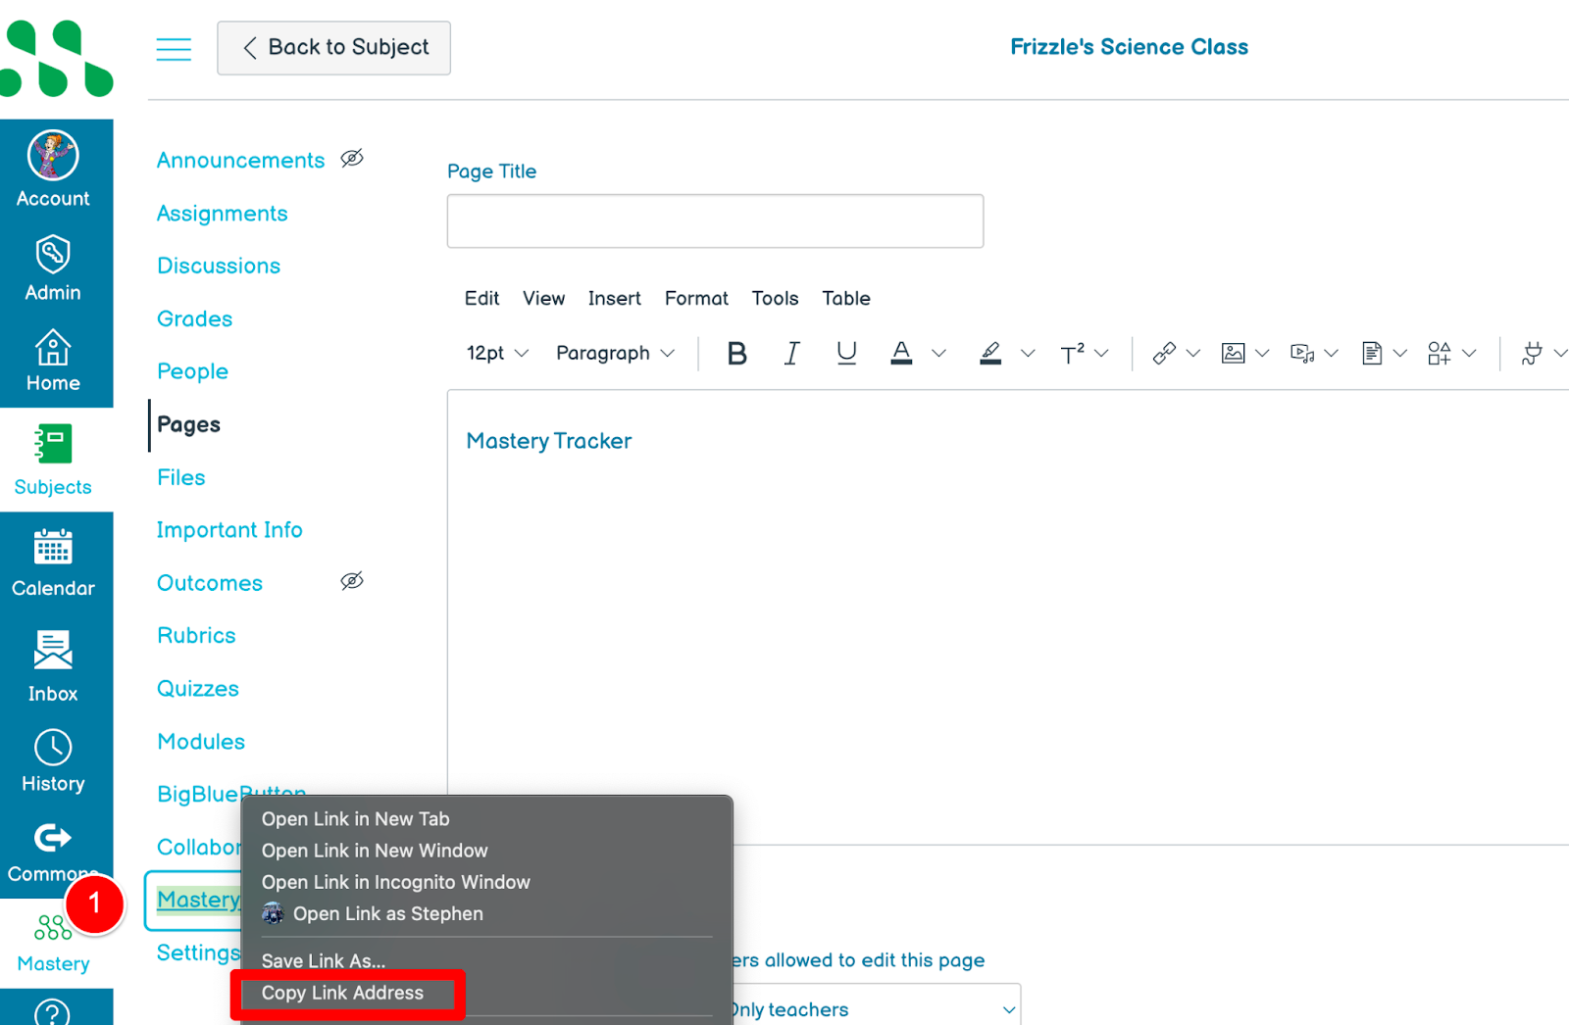Viewport: 1569px width, 1025px height.
Task: Expand media options arrow
Action: click(1331, 353)
